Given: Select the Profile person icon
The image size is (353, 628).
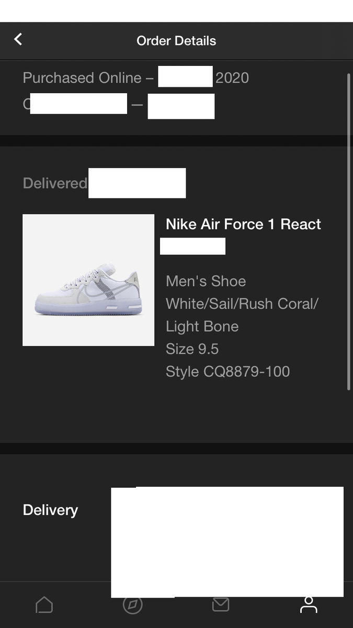Looking at the screenshot, I should (x=309, y=605).
